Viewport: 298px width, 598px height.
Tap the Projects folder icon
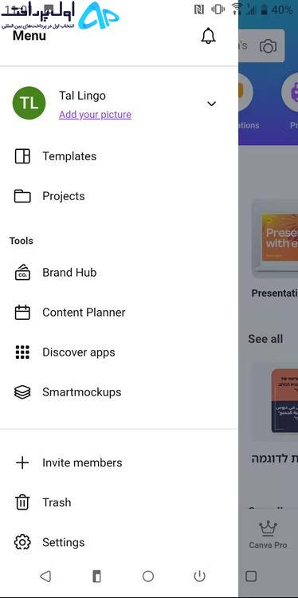(x=22, y=196)
